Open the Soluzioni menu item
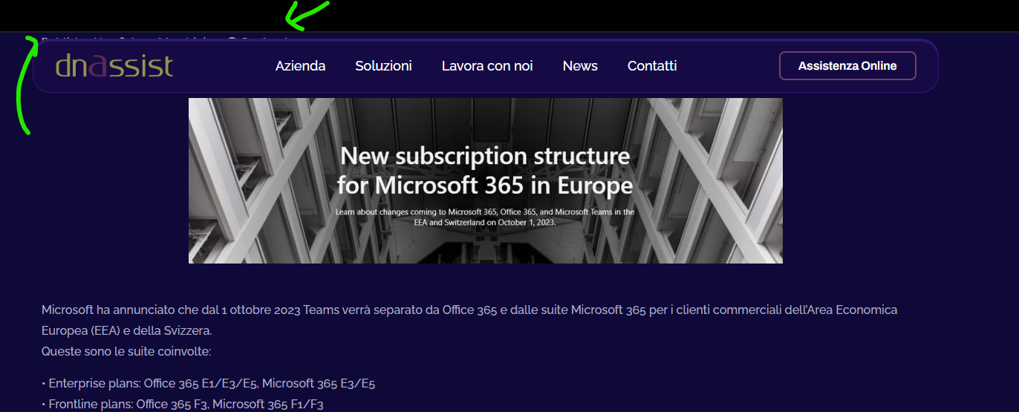The image size is (1019, 412). tap(383, 66)
